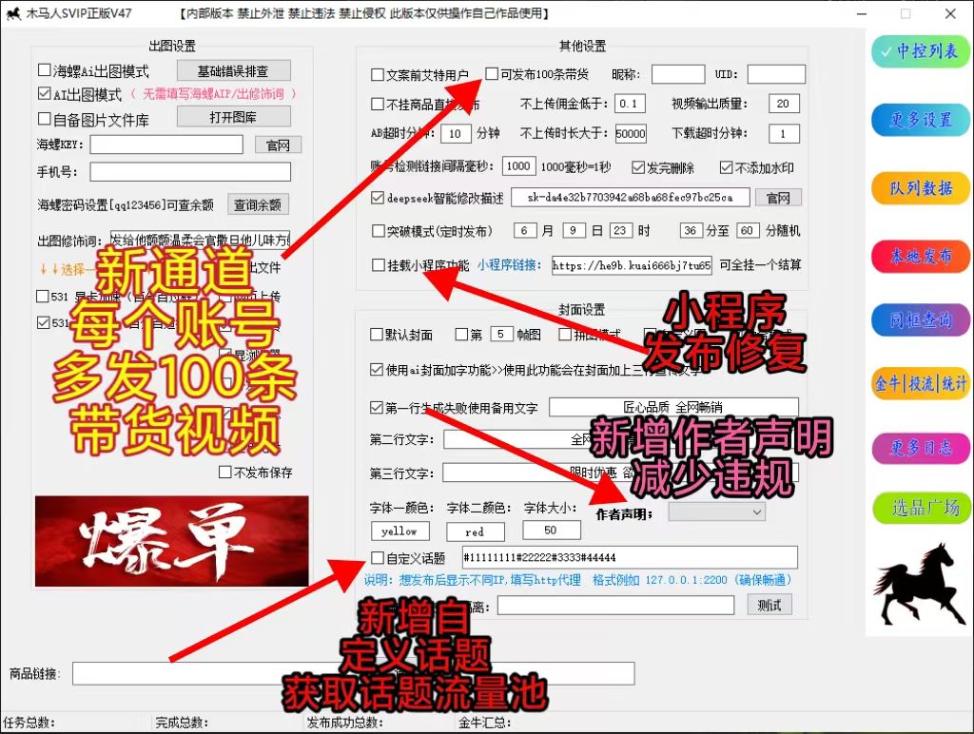The width and height of the screenshot is (974, 734).
Task: Click the AB超时分钟 value field
Action: pos(456,133)
